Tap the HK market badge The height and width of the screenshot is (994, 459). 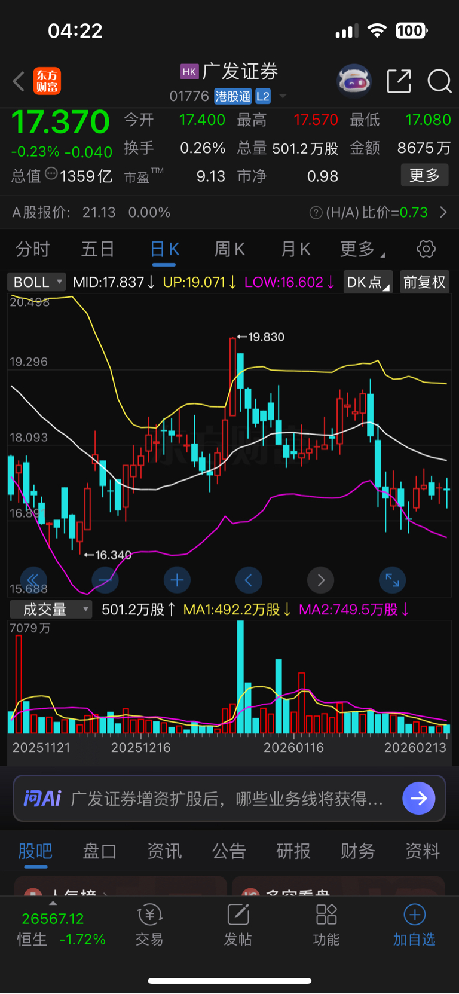click(189, 72)
